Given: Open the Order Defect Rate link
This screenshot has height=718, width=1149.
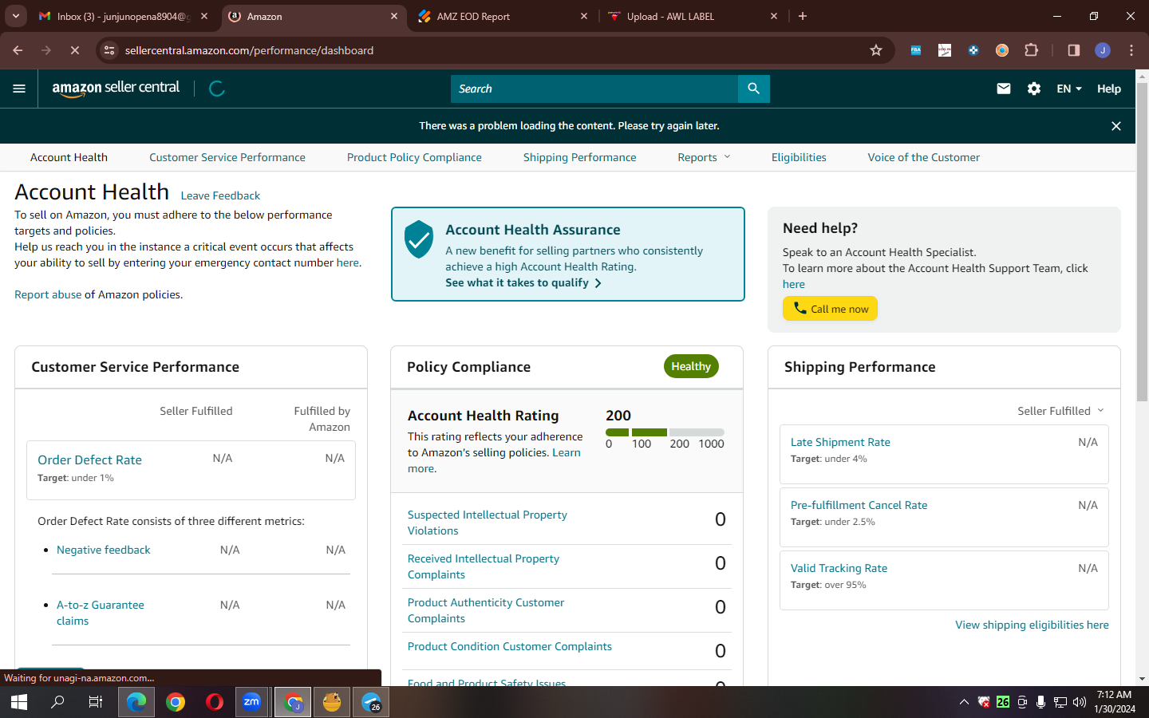Looking at the screenshot, I should (90, 460).
